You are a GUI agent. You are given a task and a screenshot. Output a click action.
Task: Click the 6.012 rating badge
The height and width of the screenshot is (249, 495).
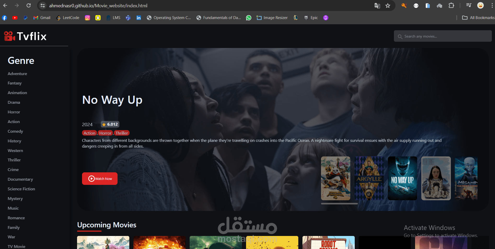[110, 124]
